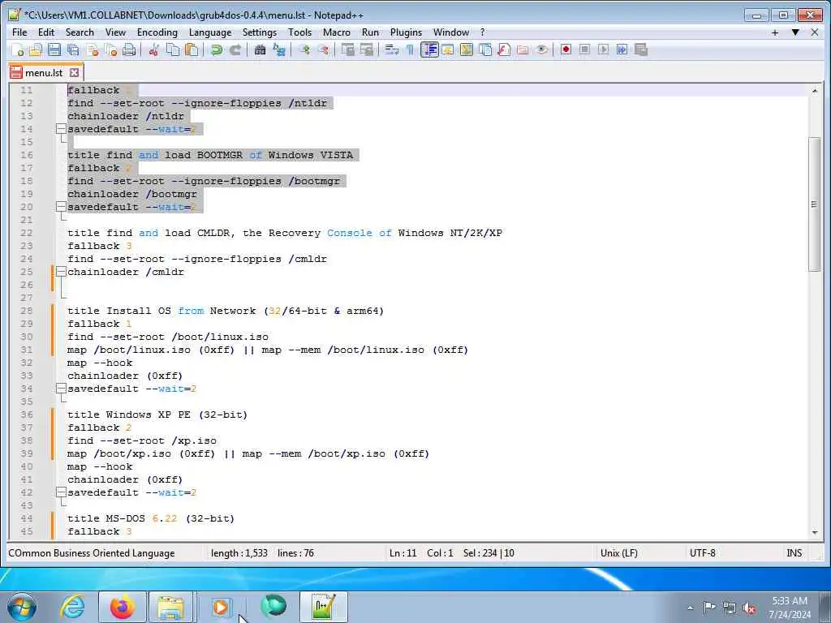Print the document using toolbar icon

point(129,49)
